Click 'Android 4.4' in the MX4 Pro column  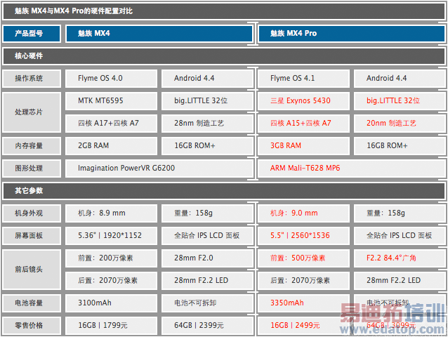coord(400,78)
